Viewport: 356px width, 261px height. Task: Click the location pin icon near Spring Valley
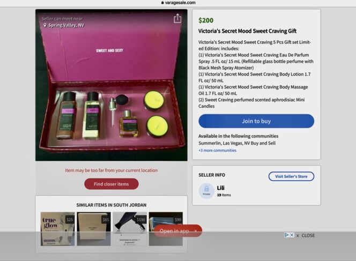(x=45, y=25)
